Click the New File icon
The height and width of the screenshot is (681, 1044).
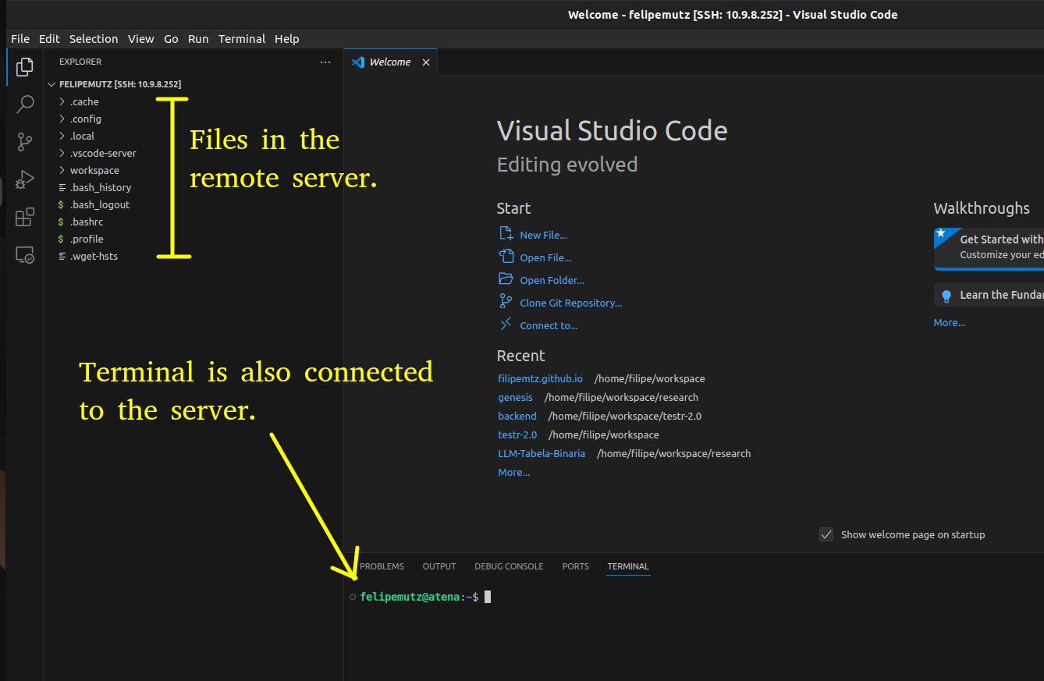(x=506, y=234)
